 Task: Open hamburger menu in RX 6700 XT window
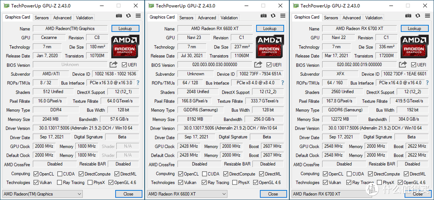tap(427, 16)
